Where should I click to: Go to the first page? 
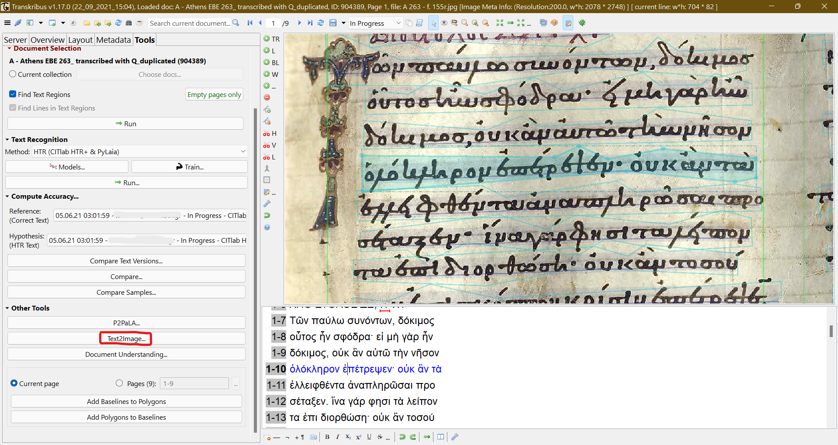pos(250,23)
